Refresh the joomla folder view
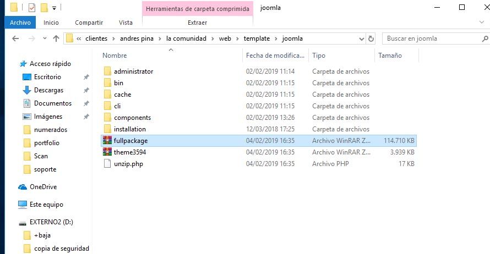This screenshot has width=490, height=254. click(x=371, y=38)
